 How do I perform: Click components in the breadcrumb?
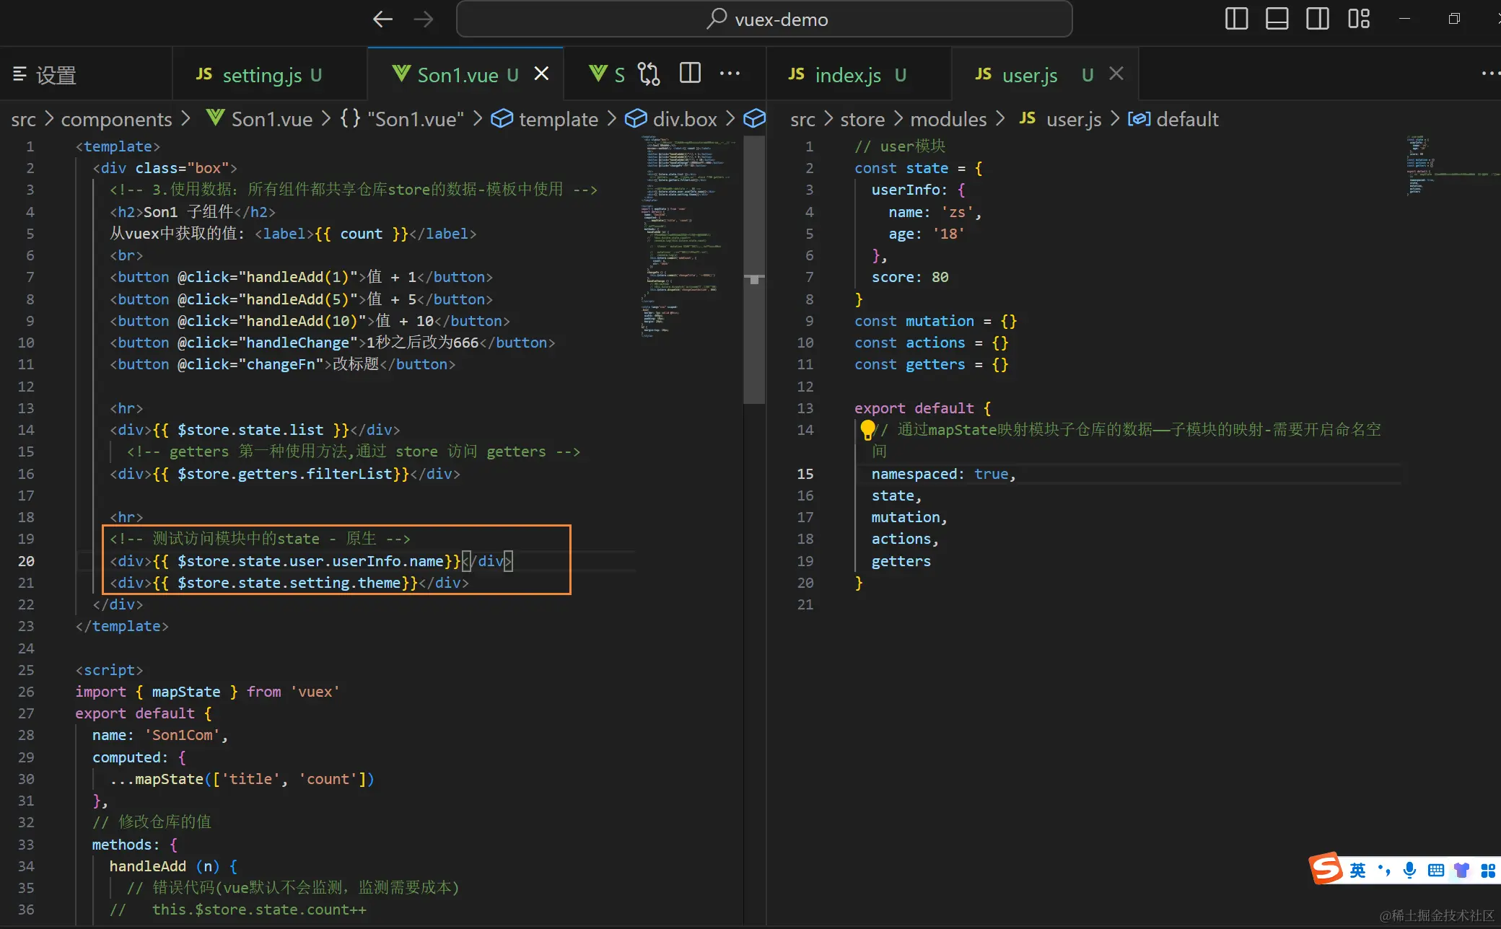[116, 119]
